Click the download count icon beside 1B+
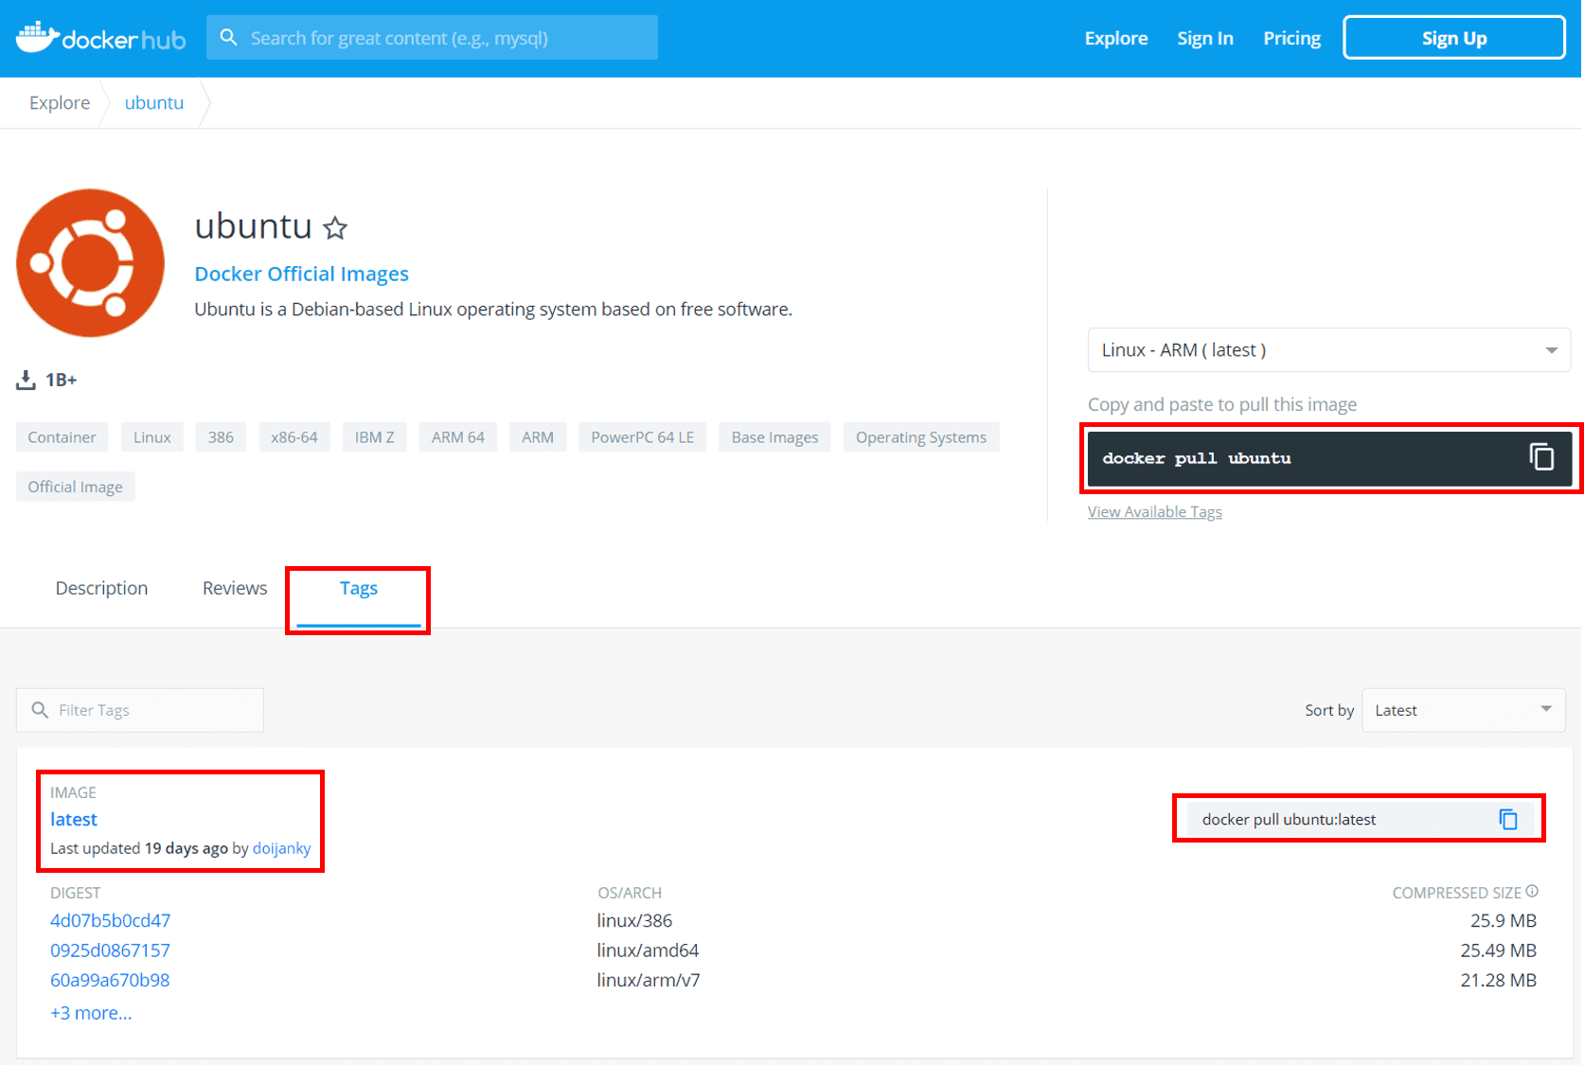 26,380
